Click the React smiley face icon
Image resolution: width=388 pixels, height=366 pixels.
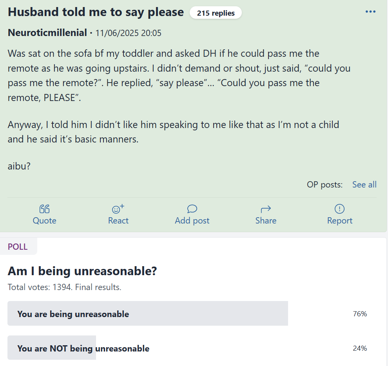[118, 209]
